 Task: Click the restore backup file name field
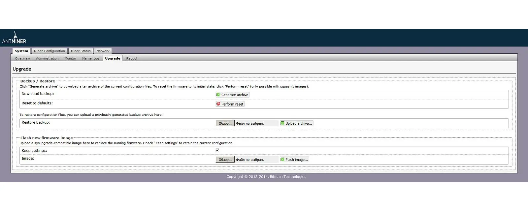tap(256, 123)
